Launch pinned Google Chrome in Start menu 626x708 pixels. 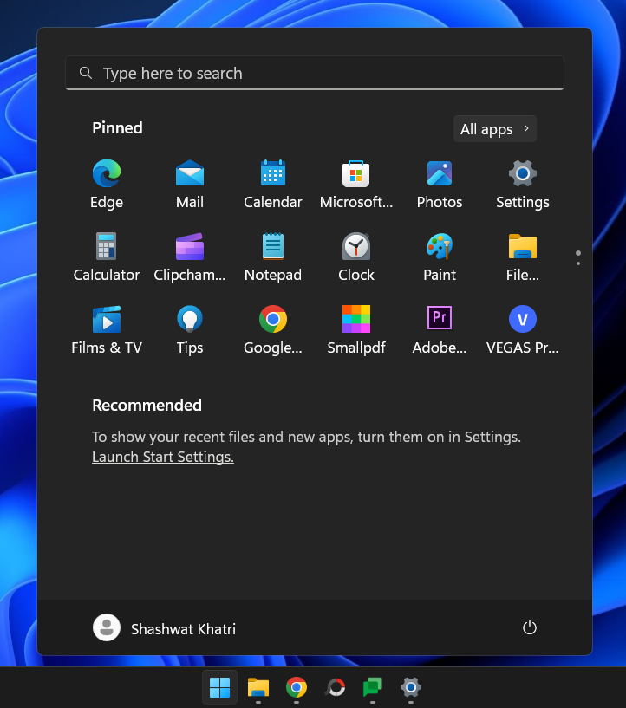(273, 330)
